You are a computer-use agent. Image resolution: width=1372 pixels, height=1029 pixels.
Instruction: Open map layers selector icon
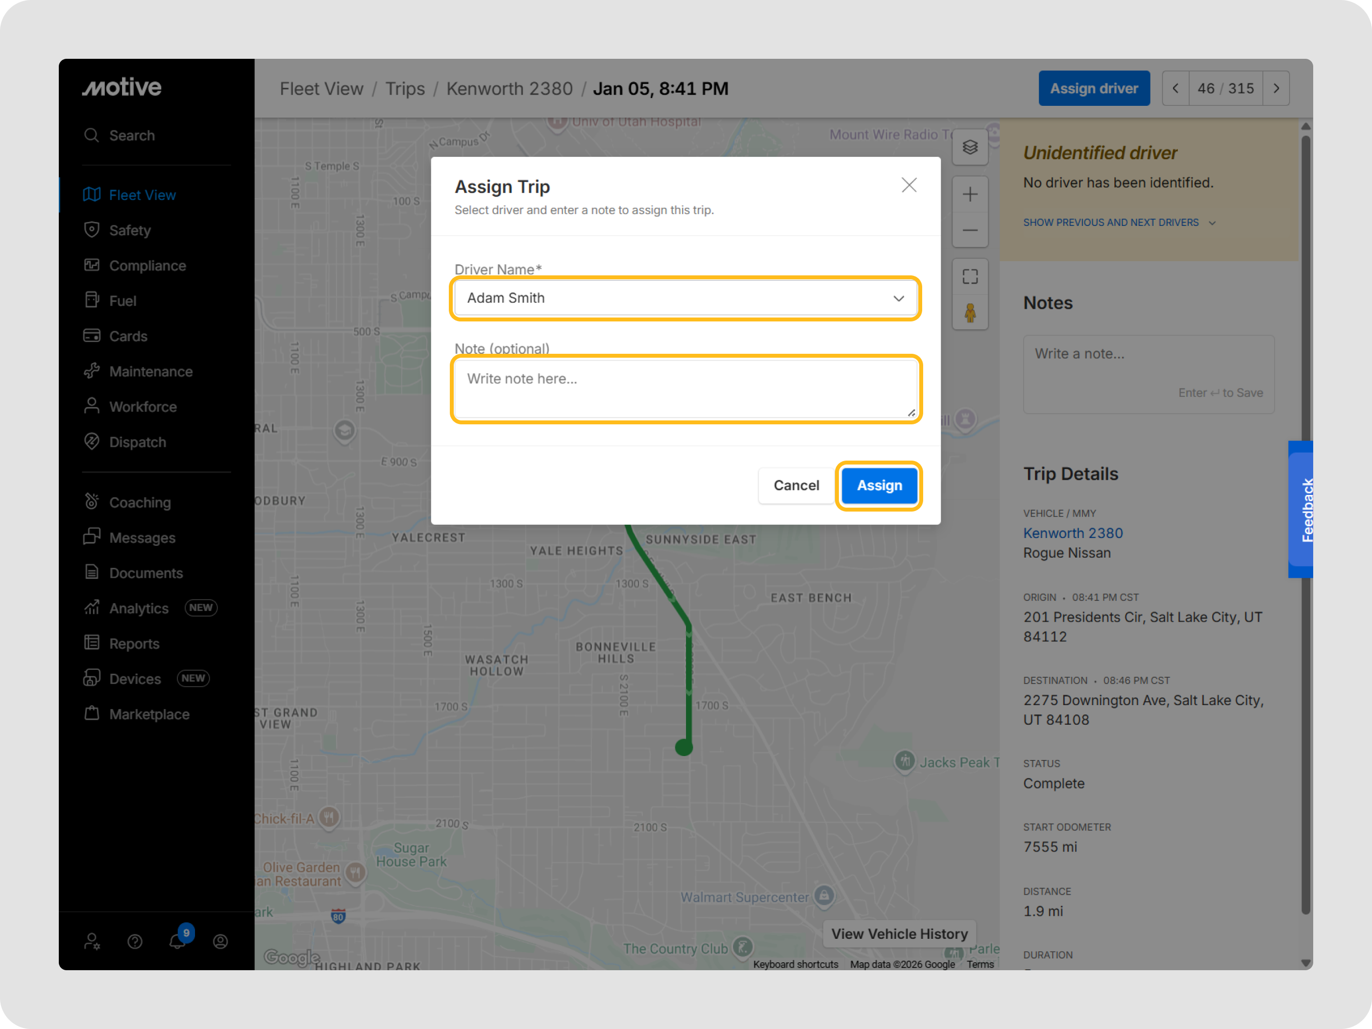click(x=970, y=147)
